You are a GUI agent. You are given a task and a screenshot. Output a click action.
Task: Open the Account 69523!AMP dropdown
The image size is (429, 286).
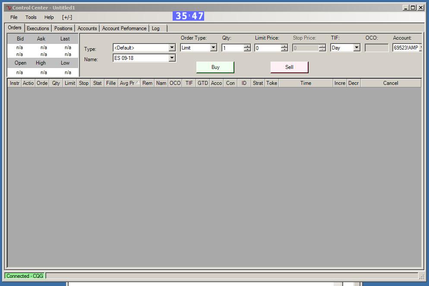pos(421,47)
